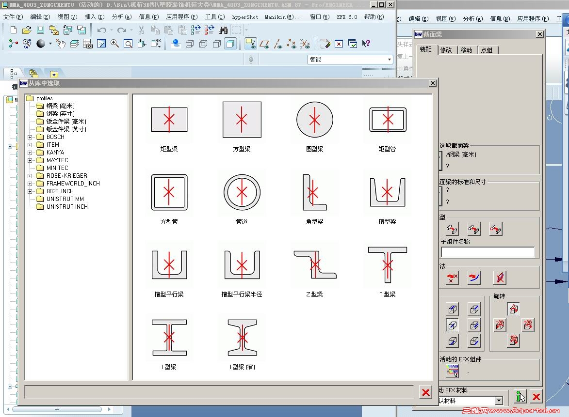This screenshot has width=569, height=417.
Task: Open the 智能 selection filter dropdown
Action: tap(389, 60)
